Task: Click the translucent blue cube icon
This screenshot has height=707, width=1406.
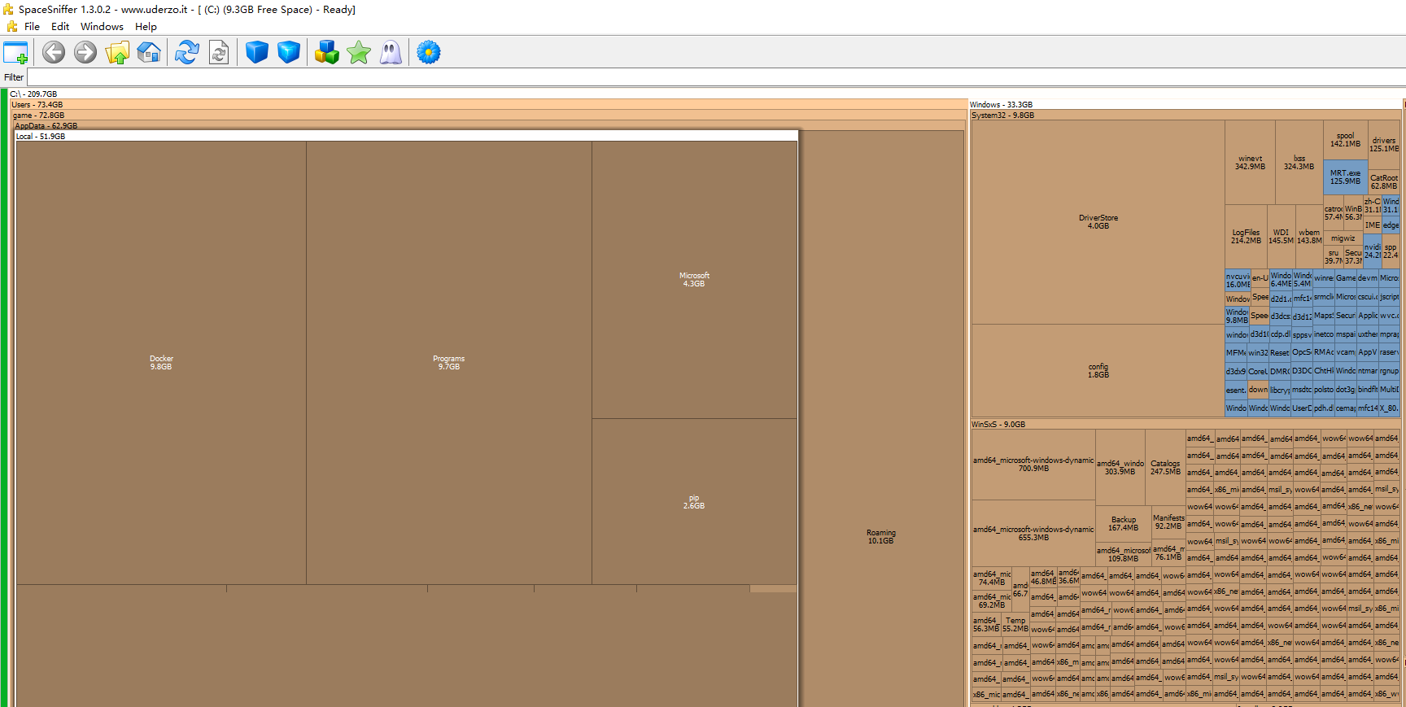Action: click(289, 53)
